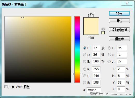Click the vertical hue spectrum slider
135x98 pixels.
(x=77, y=50)
